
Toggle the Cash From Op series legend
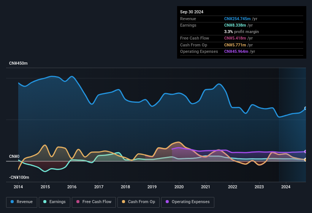(139, 202)
